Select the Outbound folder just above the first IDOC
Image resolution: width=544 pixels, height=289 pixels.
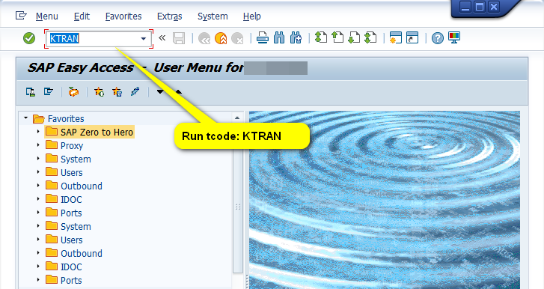point(82,186)
